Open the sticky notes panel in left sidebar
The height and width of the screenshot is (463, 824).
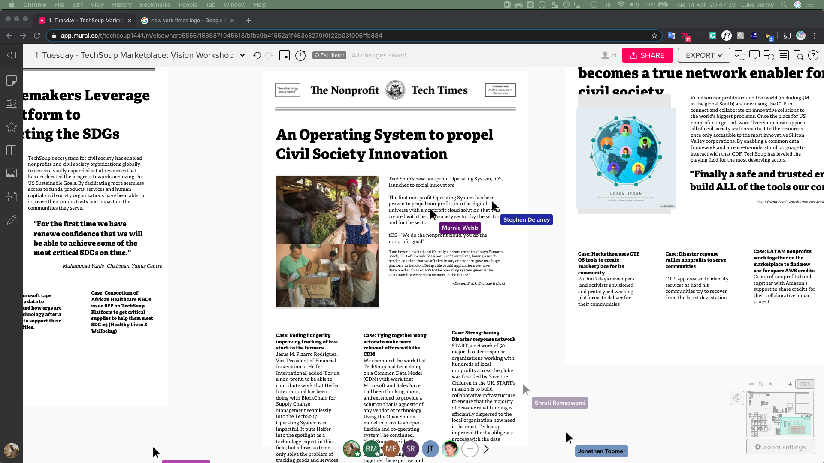(x=12, y=81)
